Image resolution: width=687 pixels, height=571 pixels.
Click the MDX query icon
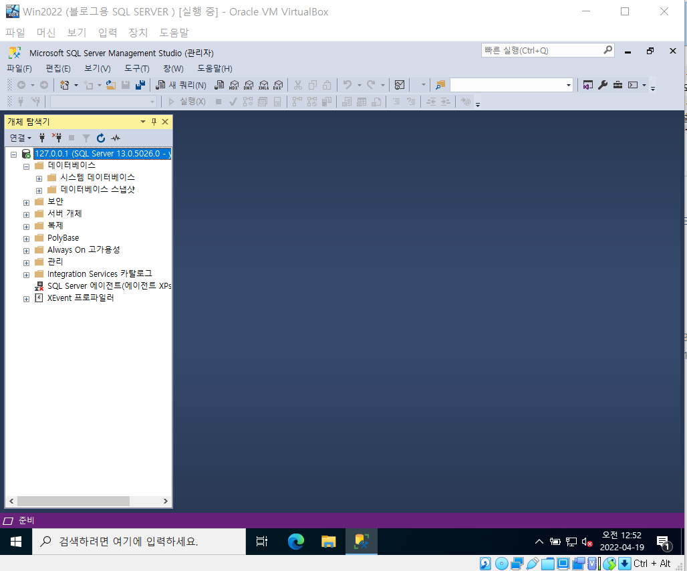(x=234, y=85)
